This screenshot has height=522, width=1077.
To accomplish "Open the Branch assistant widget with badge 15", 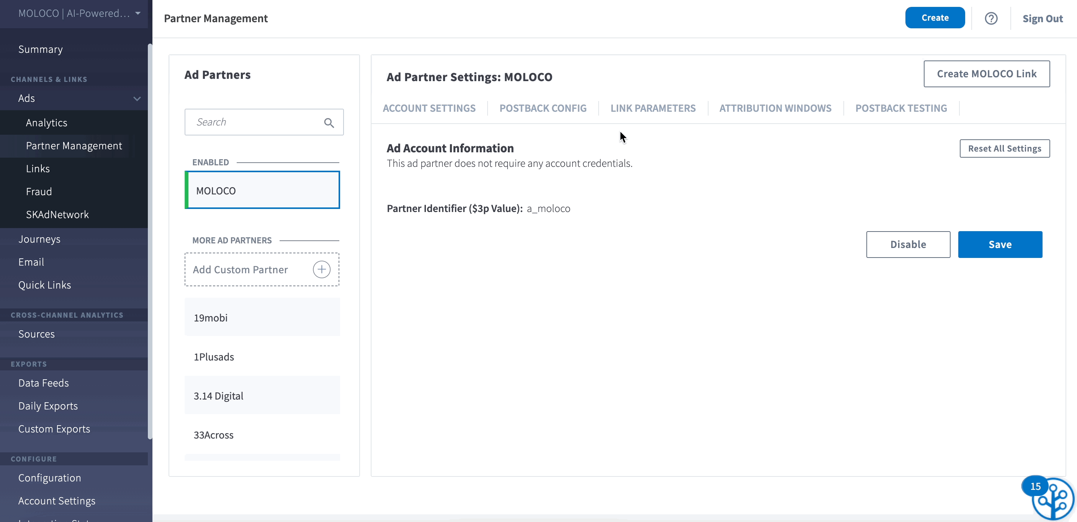I will point(1052,498).
